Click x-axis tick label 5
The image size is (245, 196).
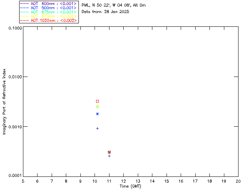[x=23, y=181]
